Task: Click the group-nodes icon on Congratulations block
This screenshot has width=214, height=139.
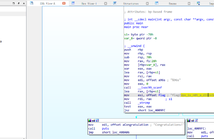Action: tap(97, 120)
